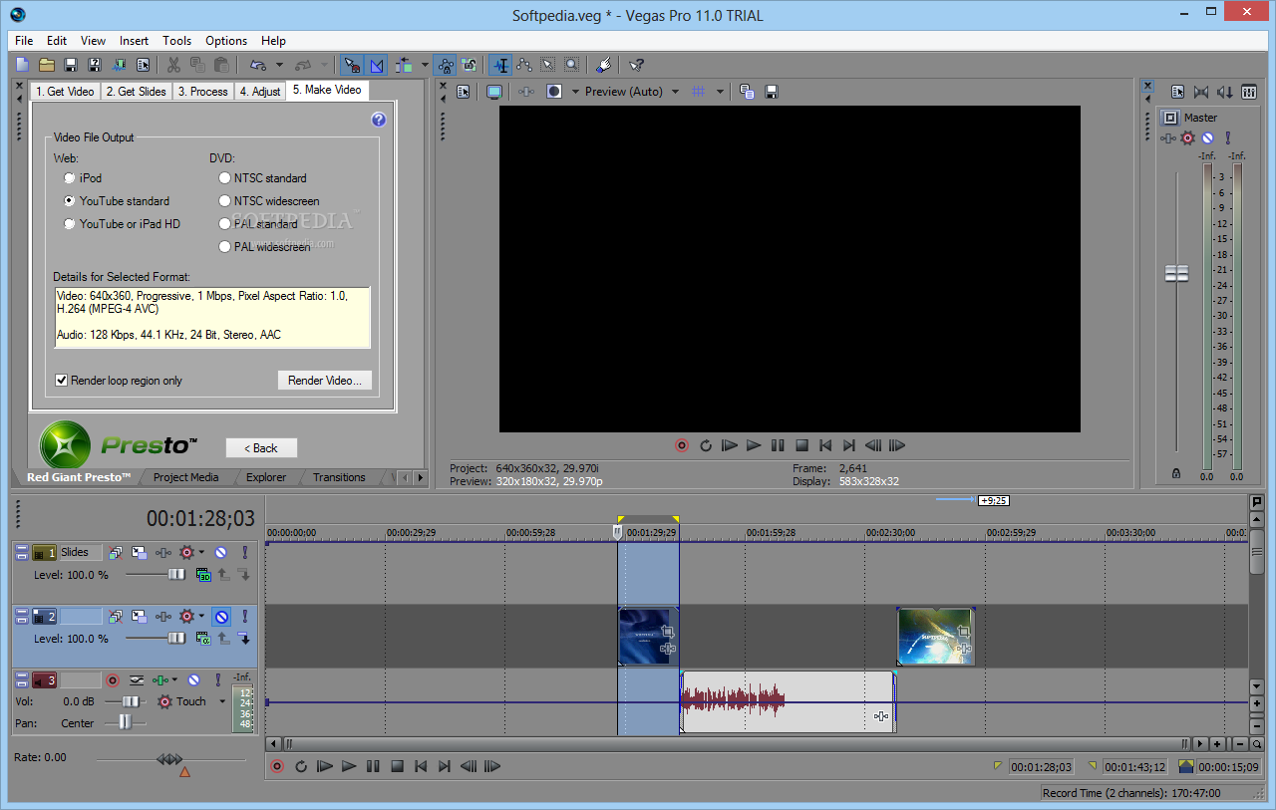
Task: Toggle preview on external monitor icon
Action: tap(493, 92)
